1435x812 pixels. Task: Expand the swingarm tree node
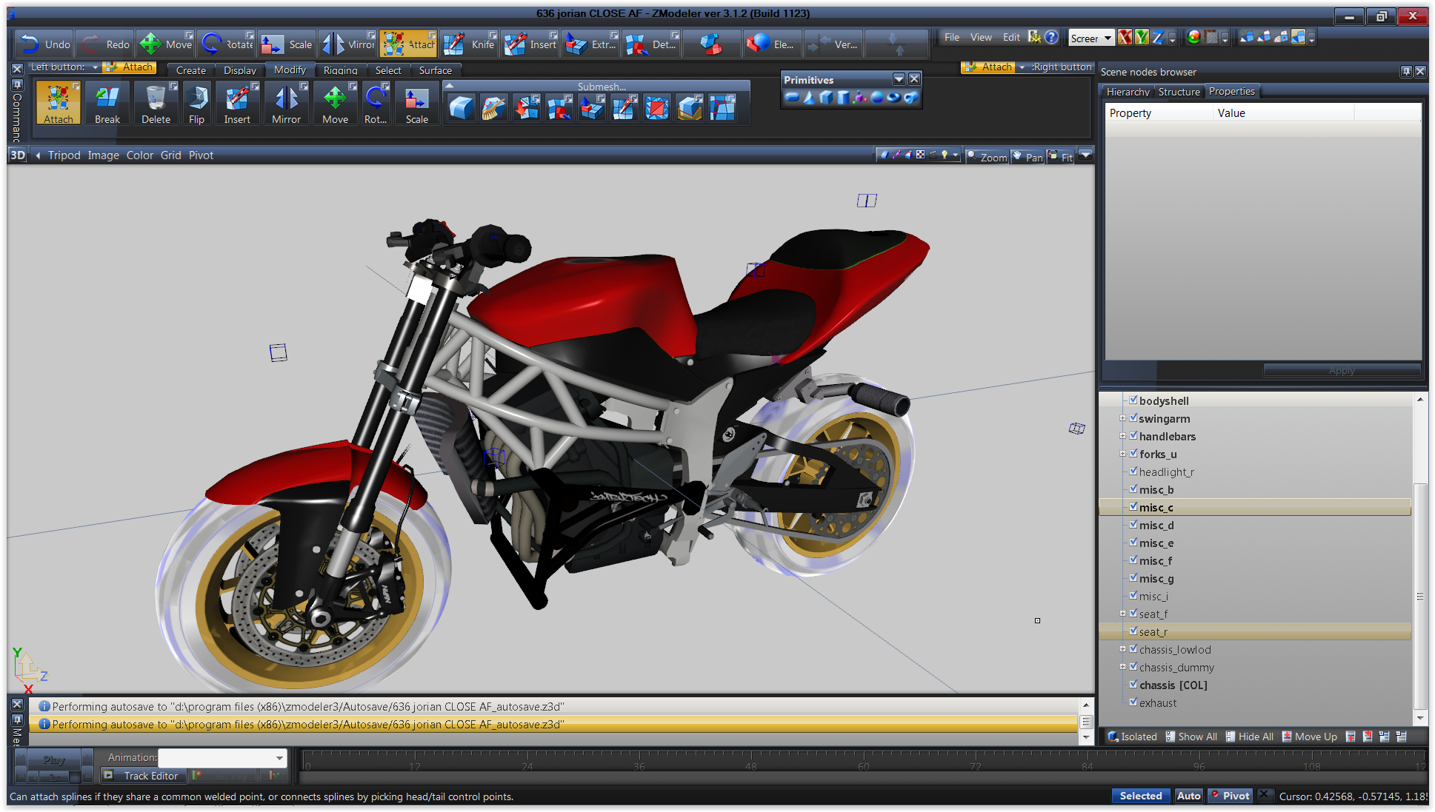[1122, 418]
